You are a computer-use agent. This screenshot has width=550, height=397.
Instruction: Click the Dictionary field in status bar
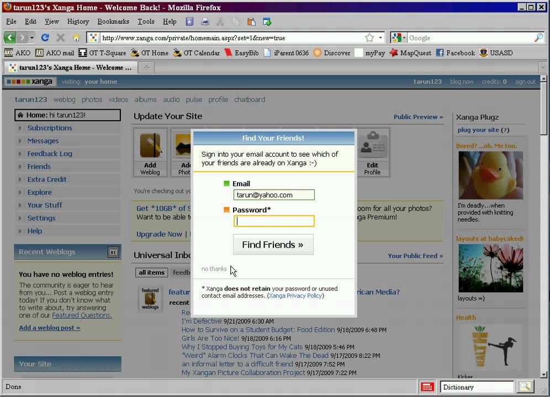477,387
